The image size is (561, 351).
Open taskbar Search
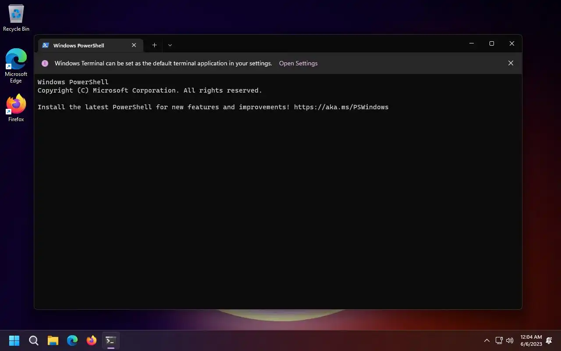coord(34,340)
